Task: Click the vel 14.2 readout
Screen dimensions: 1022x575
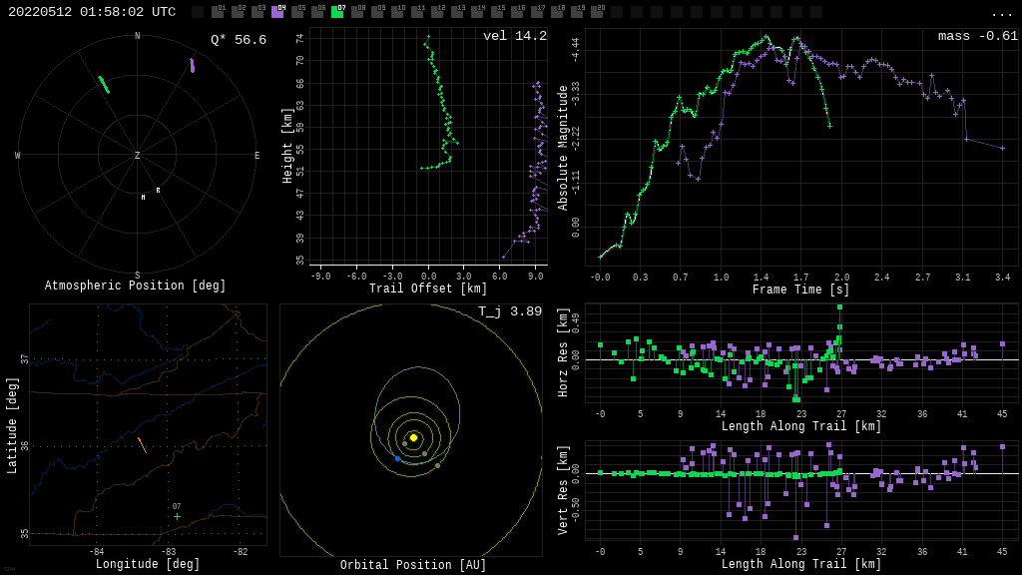Action: [514, 36]
